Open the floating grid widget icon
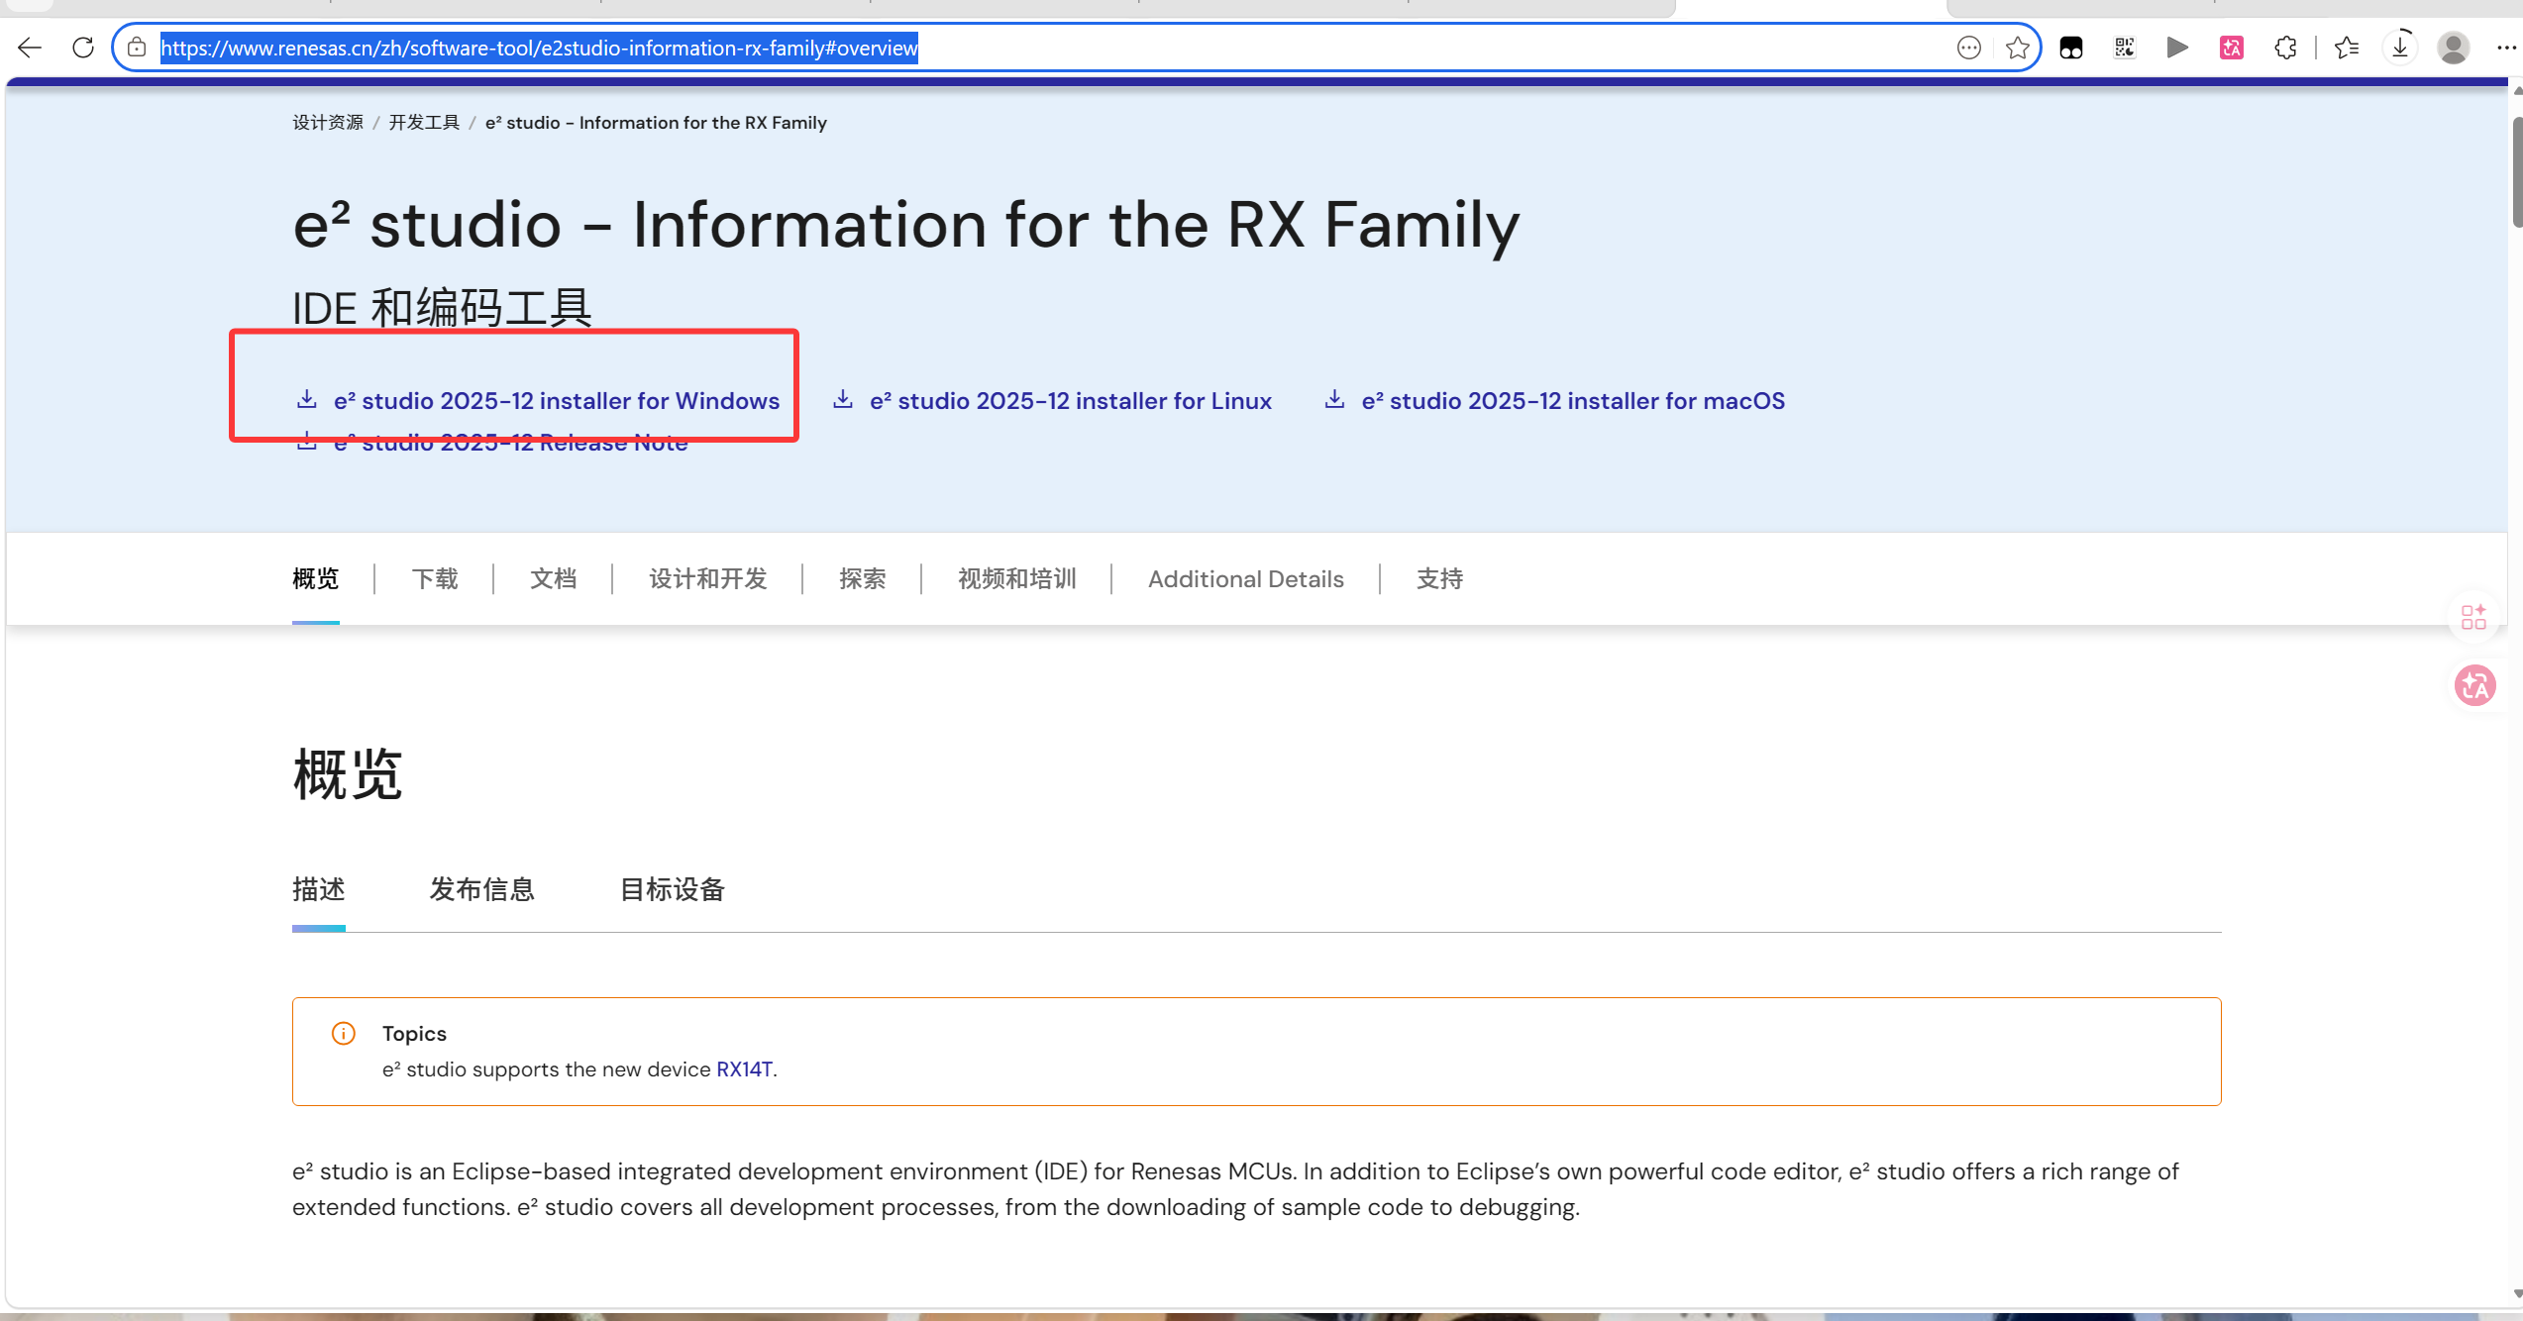 click(x=2474, y=617)
